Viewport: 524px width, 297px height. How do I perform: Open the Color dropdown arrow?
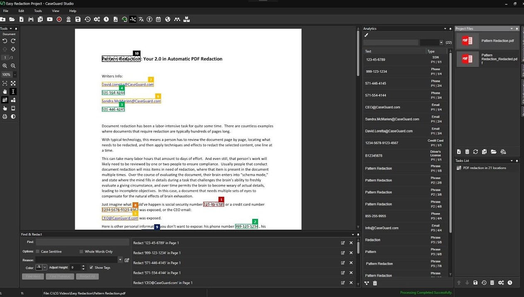tap(45, 268)
